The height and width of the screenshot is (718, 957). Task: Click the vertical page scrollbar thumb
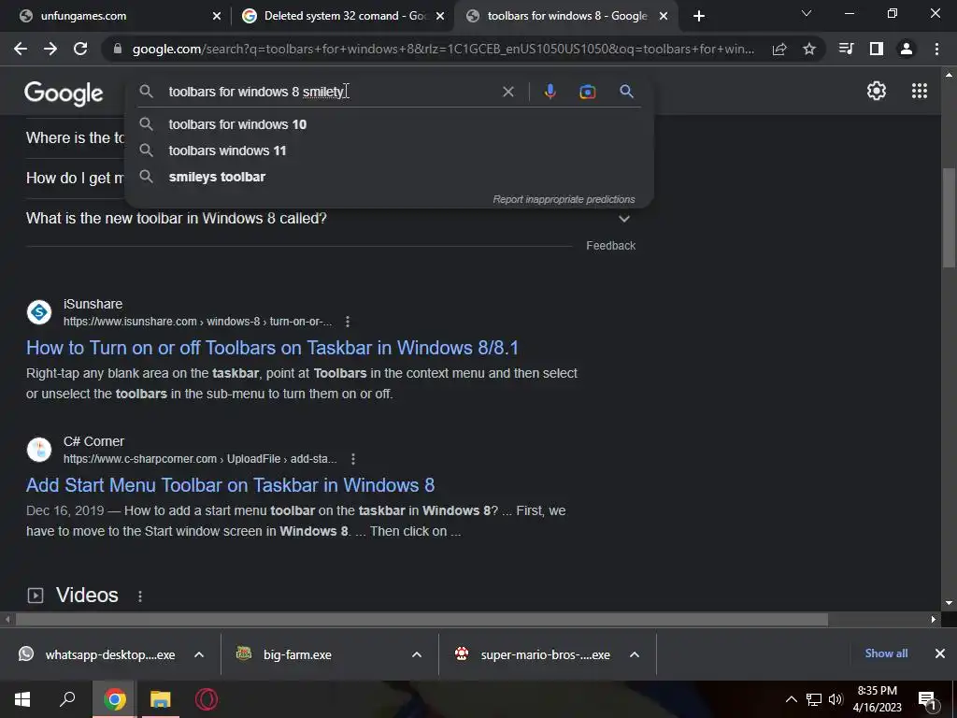949,218
